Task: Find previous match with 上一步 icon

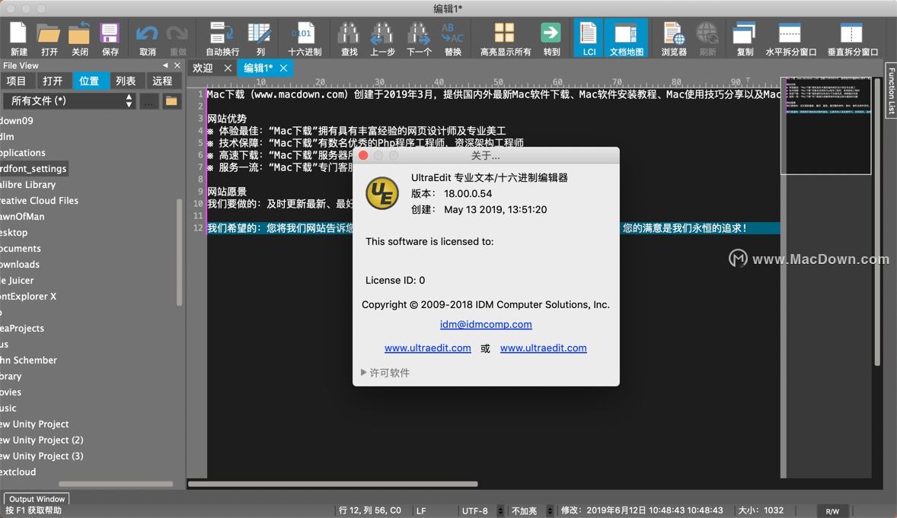Action: coord(381,38)
